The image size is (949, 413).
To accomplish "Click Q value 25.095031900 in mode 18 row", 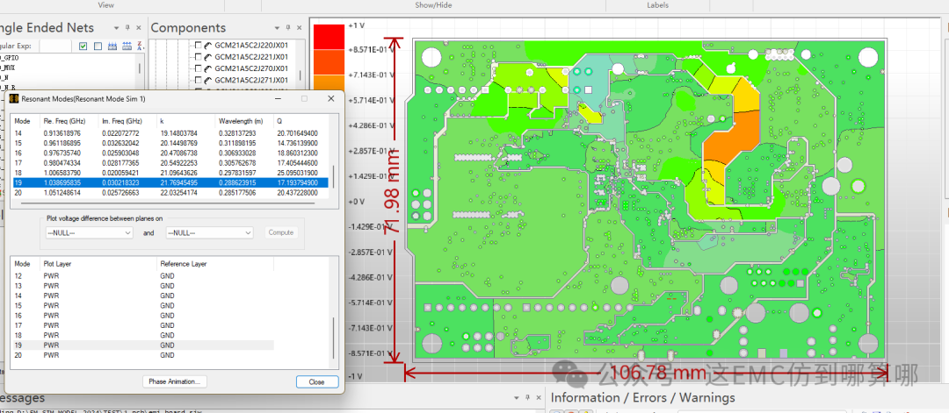I will (298, 172).
